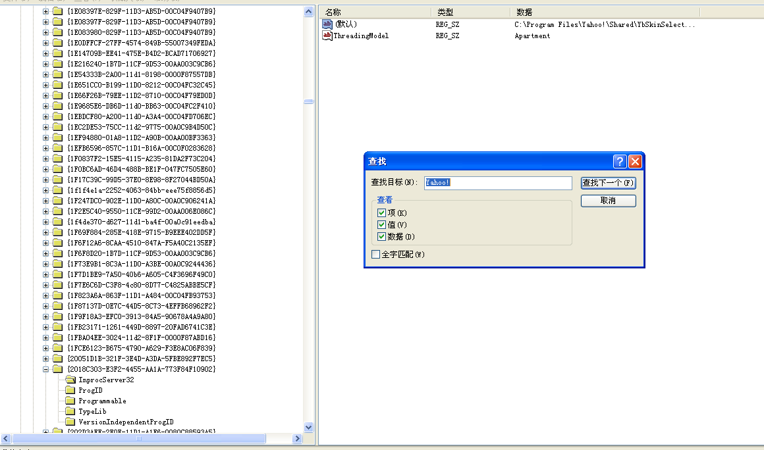Screen dimensions: 764x450
Task: Toggle the 项(K) keys checkbox
Action: pyautogui.click(x=381, y=213)
